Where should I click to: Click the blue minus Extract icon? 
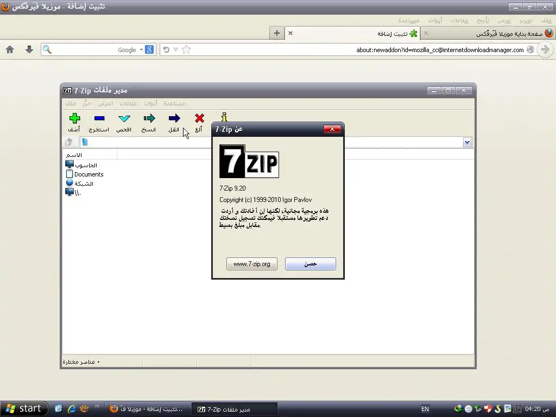99,118
